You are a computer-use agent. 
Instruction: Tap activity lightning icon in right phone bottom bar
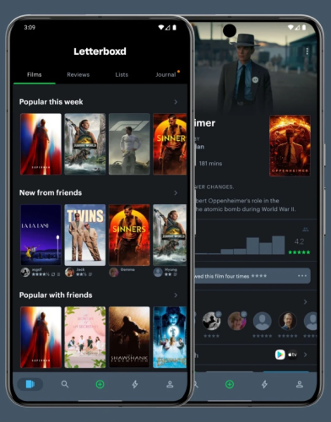pos(264,384)
